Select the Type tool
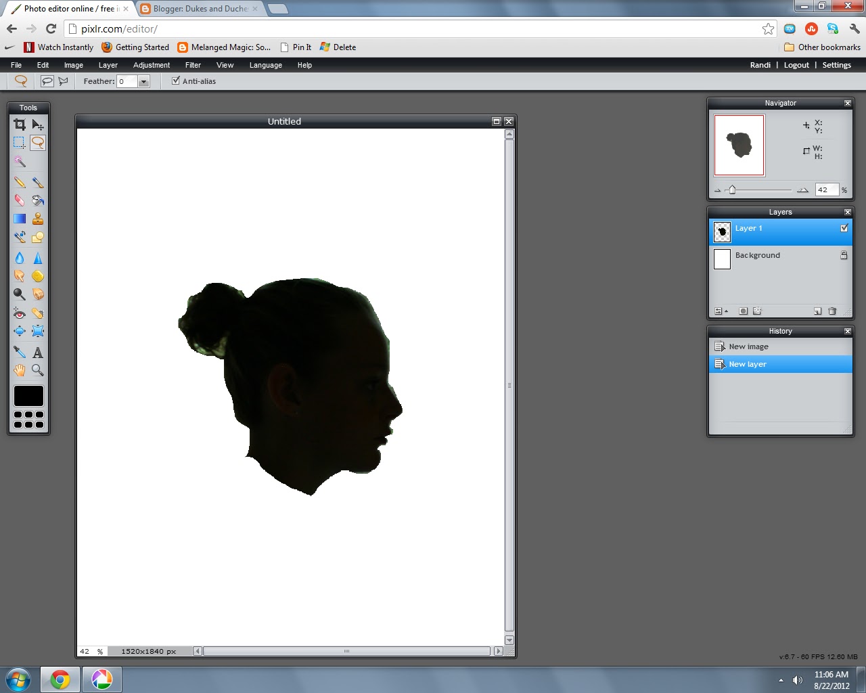 (38, 352)
